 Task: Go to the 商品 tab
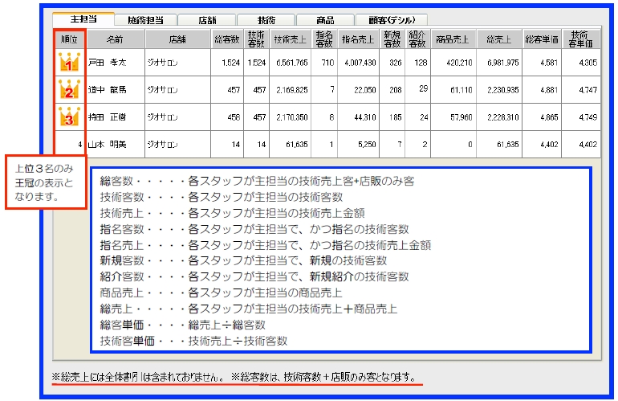click(325, 19)
